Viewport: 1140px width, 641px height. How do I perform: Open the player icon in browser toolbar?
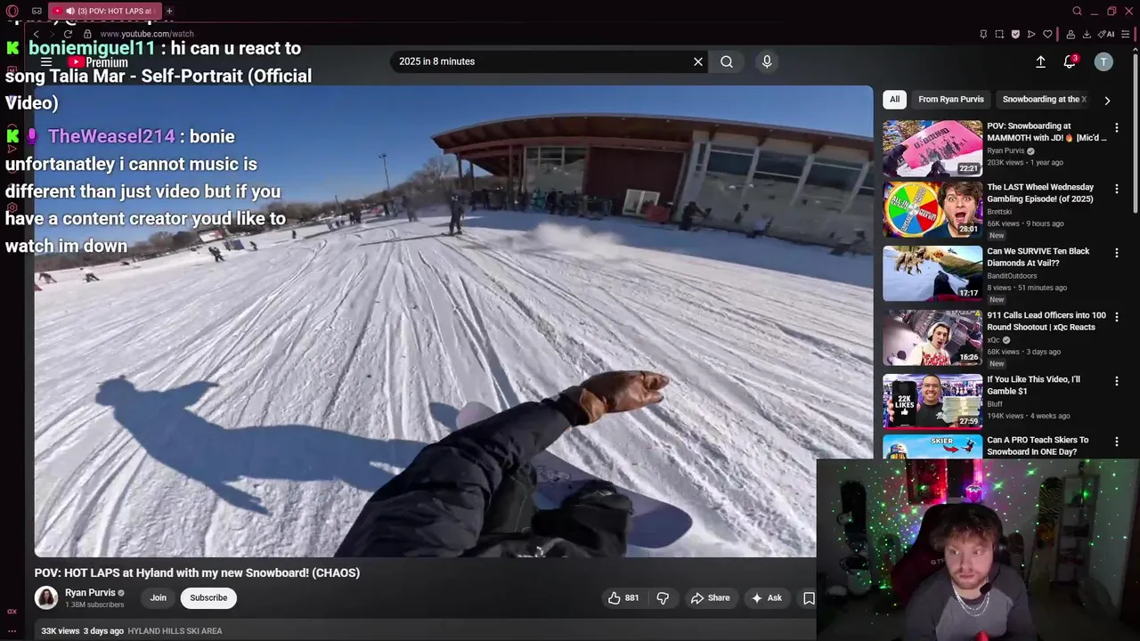click(x=1031, y=34)
